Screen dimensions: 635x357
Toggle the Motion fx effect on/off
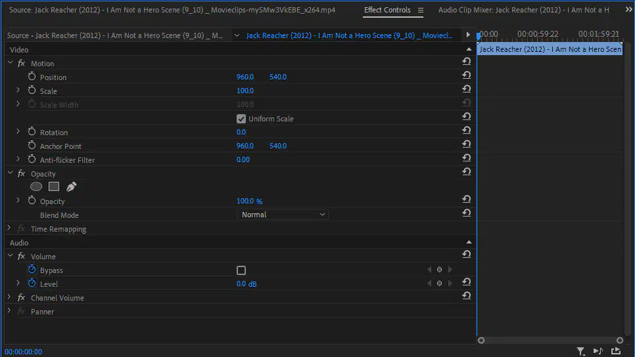22,63
